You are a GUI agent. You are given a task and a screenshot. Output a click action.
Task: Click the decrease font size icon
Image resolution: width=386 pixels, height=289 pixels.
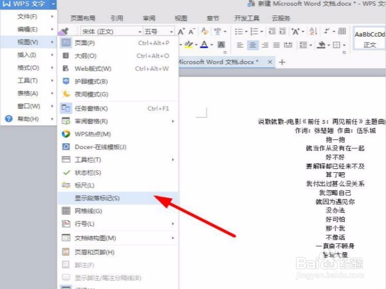[192, 31]
